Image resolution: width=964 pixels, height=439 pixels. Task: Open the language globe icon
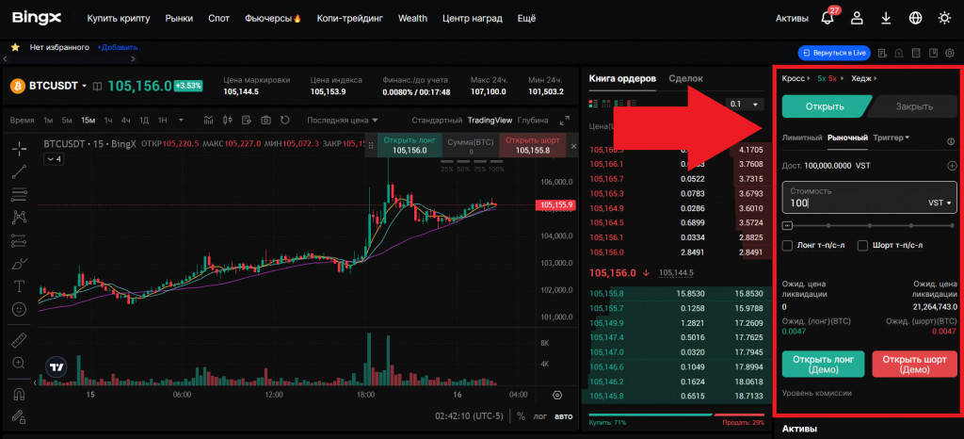tap(915, 18)
